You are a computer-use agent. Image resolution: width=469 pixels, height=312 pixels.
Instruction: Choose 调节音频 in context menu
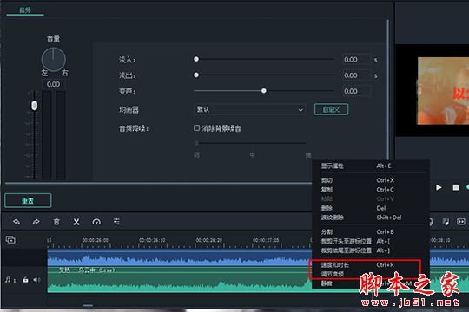(x=333, y=274)
